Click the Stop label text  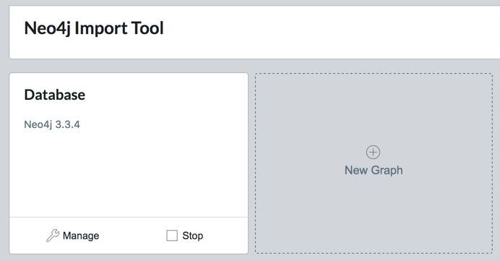pyautogui.click(x=193, y=236)
